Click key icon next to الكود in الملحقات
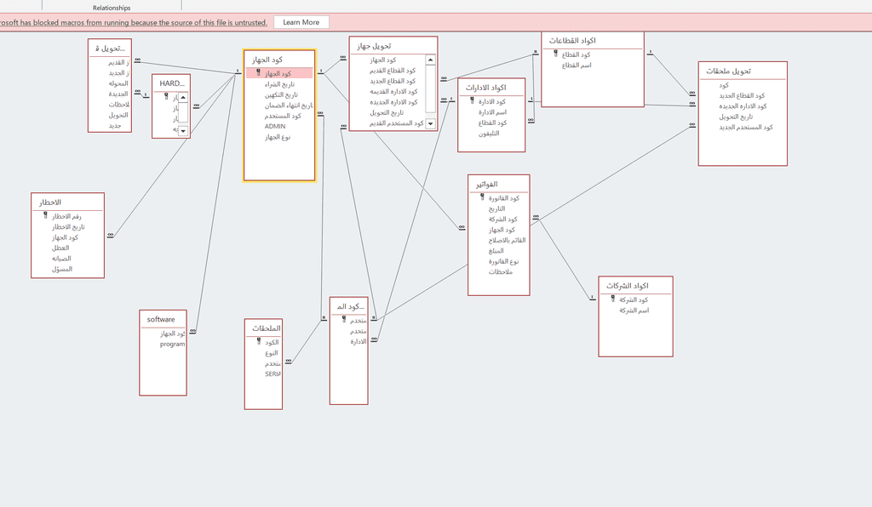872x507 pixels. click(x=259, y=341)
